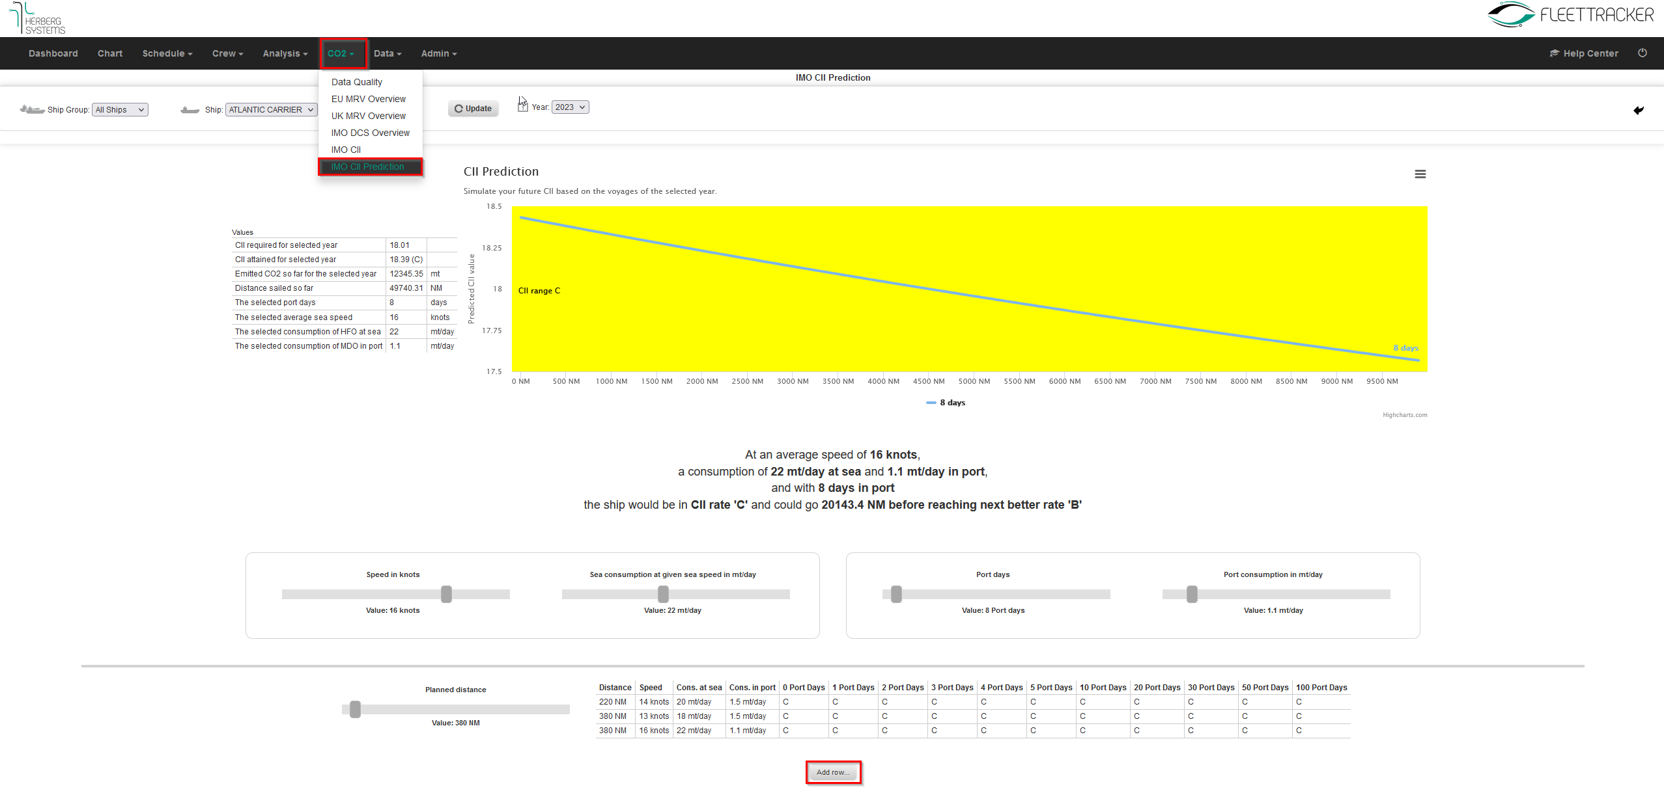This screenshot has height=808, width=1664.
Task: Open Highcharts.com credit link
Action: coord(1404,415)
